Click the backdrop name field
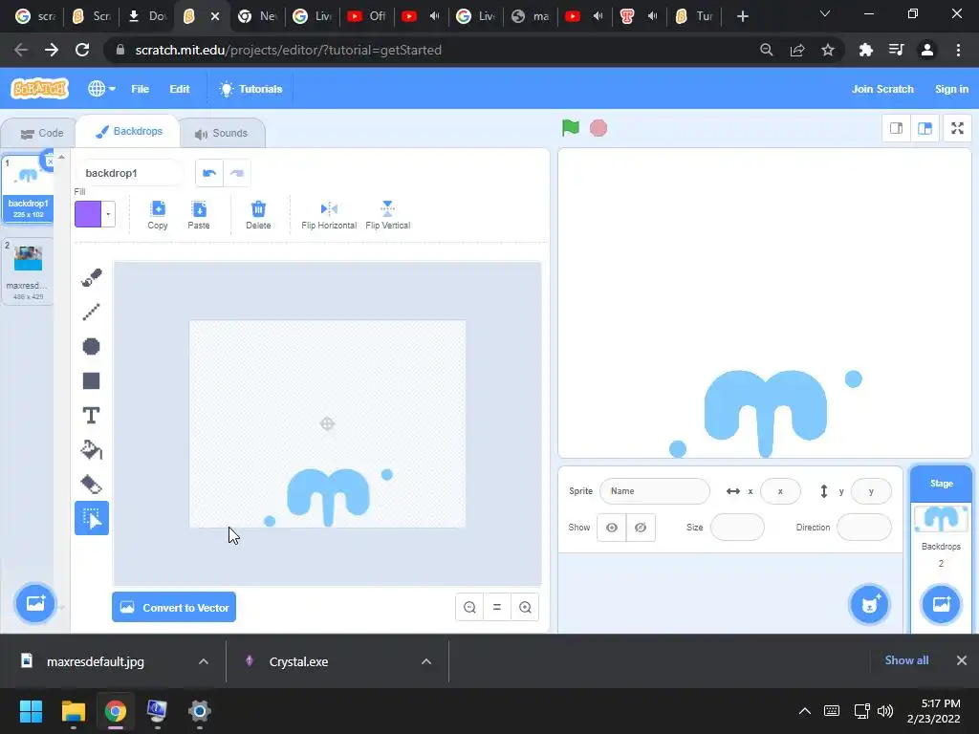The width and height of the screenshot is (979, 734). pos(130,173)
